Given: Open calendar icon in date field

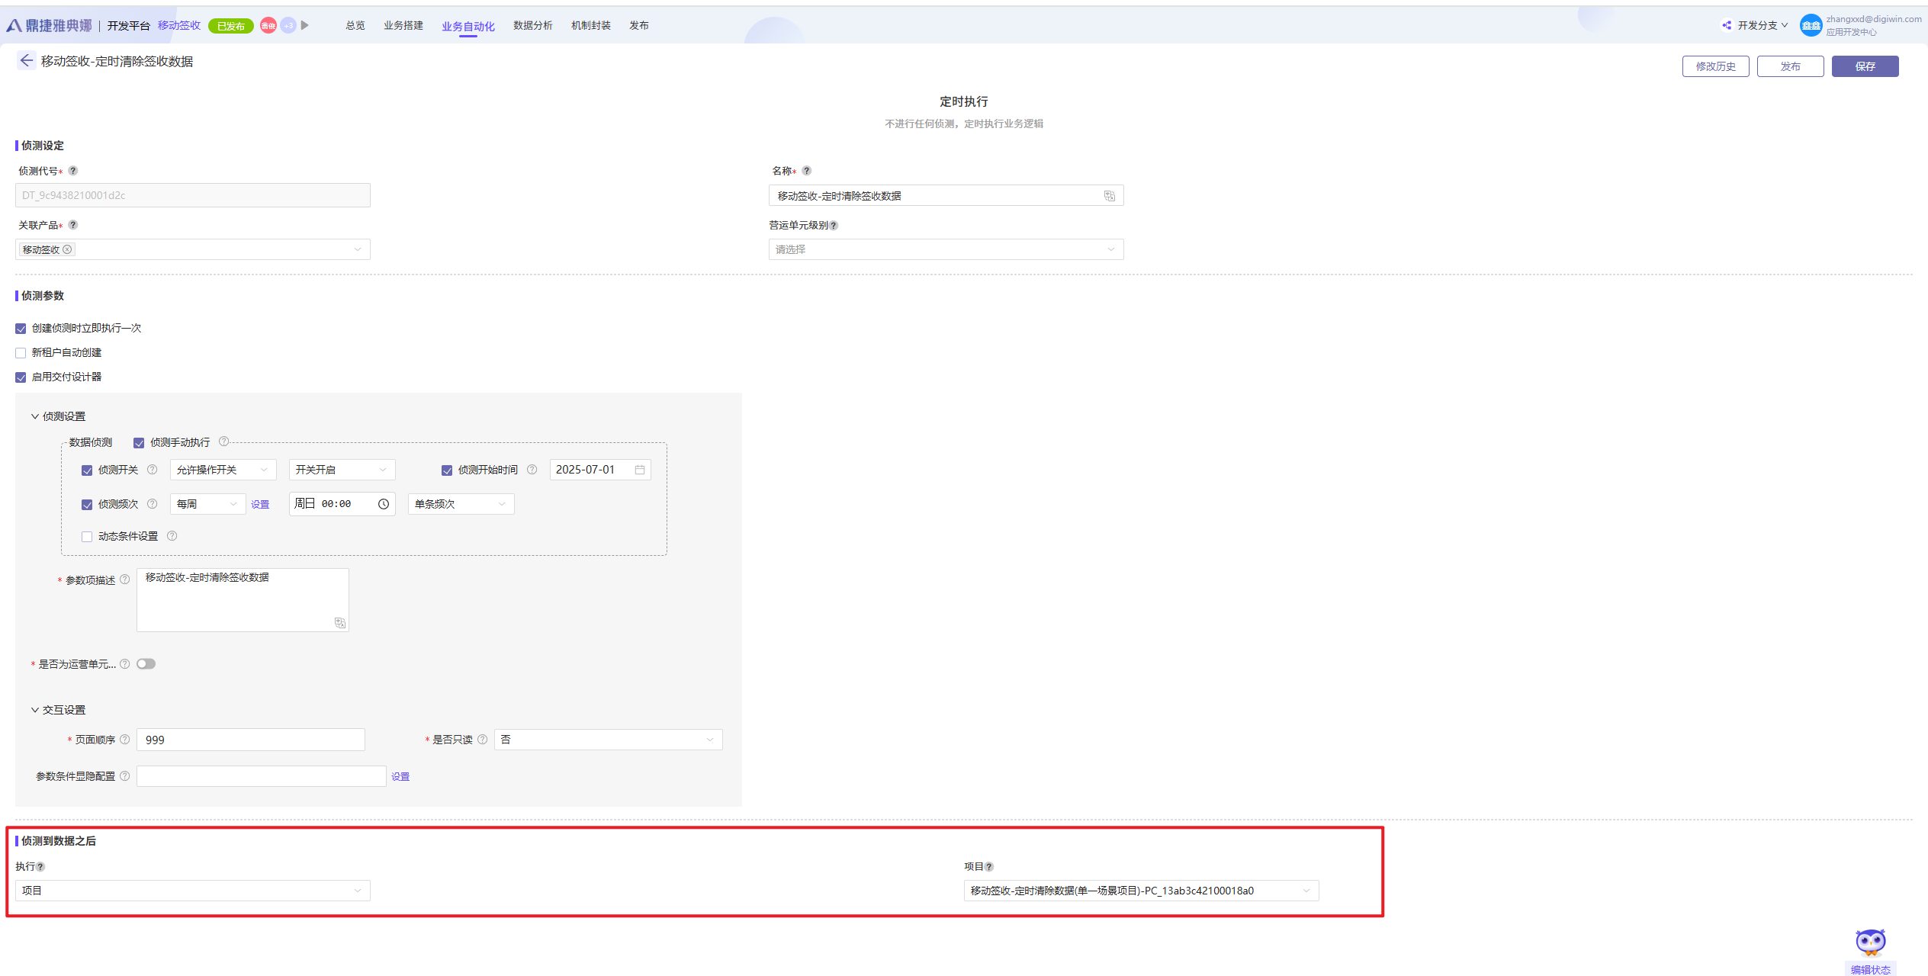Looking at the screenshot, I should (640, 470).
